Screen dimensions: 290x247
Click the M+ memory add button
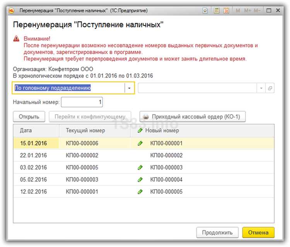247,10
